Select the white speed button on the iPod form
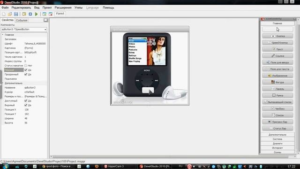 148,90
